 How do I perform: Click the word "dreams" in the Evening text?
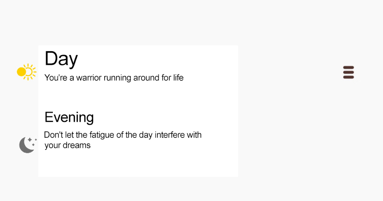point(77,145)
